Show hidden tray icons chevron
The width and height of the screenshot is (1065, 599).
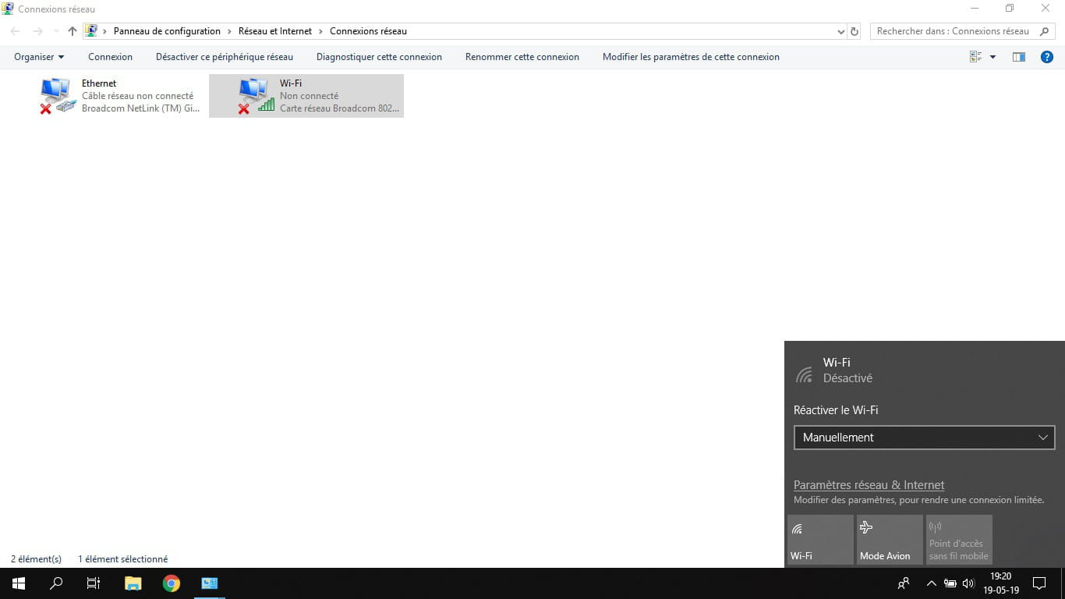pos(931,583)
